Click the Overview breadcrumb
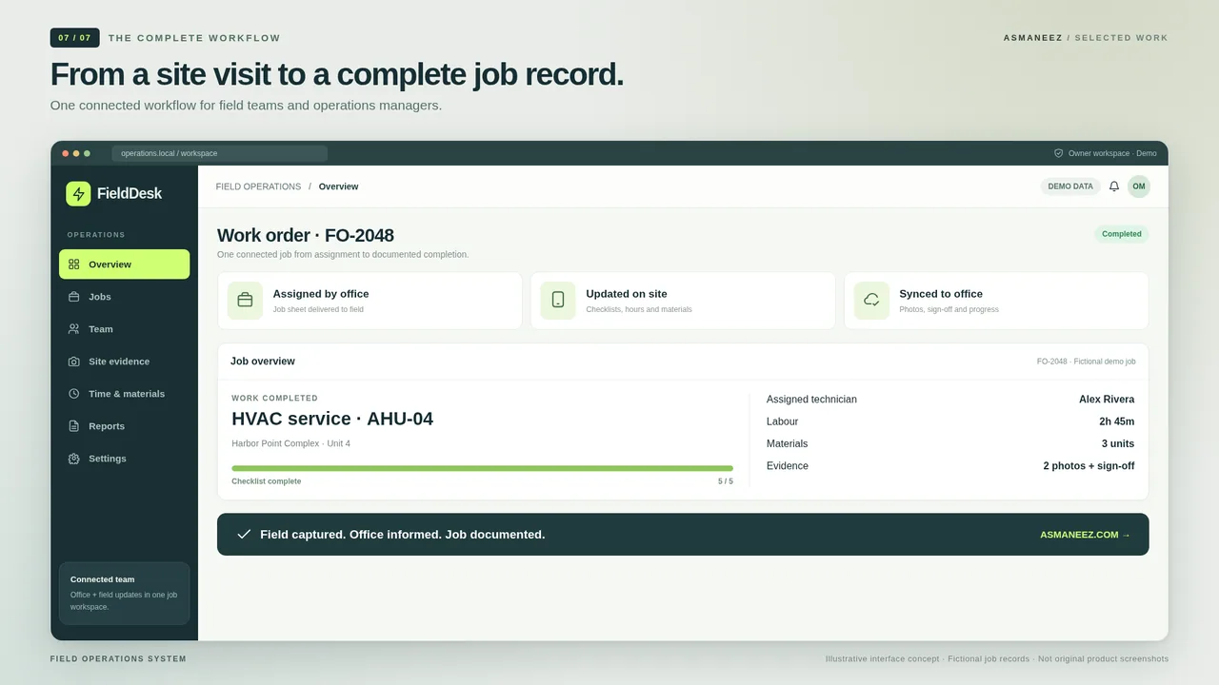The width and height of the screenshot is (1219, 685). [x=338, y=186]
